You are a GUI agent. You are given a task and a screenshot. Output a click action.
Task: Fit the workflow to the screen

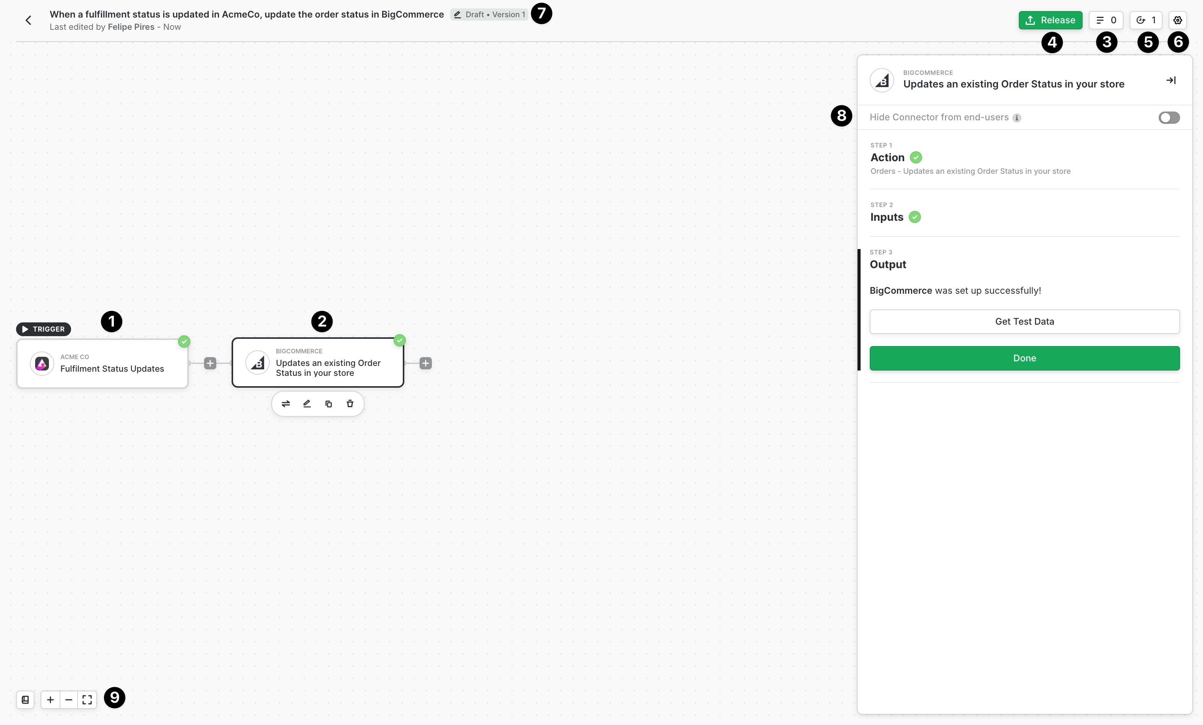pyautogui.click(x=87, y=700)
